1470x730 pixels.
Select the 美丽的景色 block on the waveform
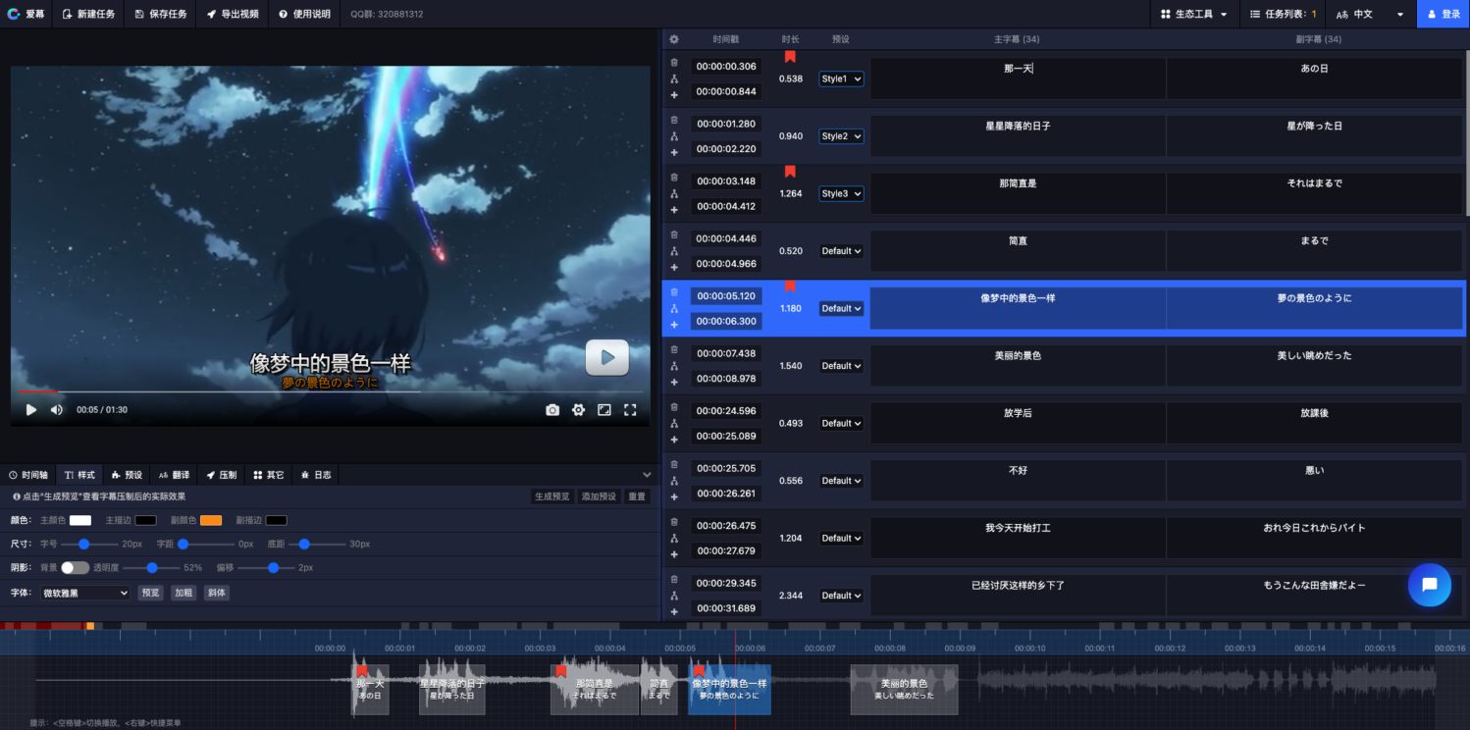(x=904, y=690)
